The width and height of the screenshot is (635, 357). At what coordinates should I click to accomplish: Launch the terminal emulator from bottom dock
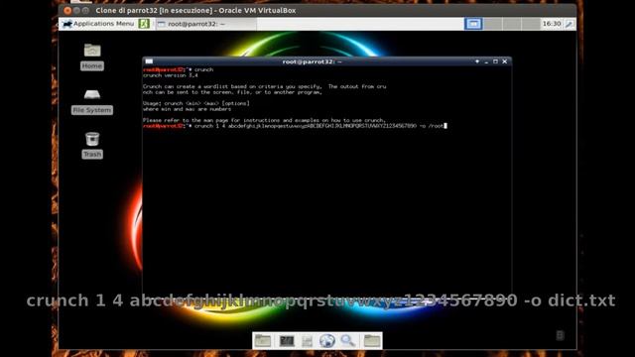point(287,341)
